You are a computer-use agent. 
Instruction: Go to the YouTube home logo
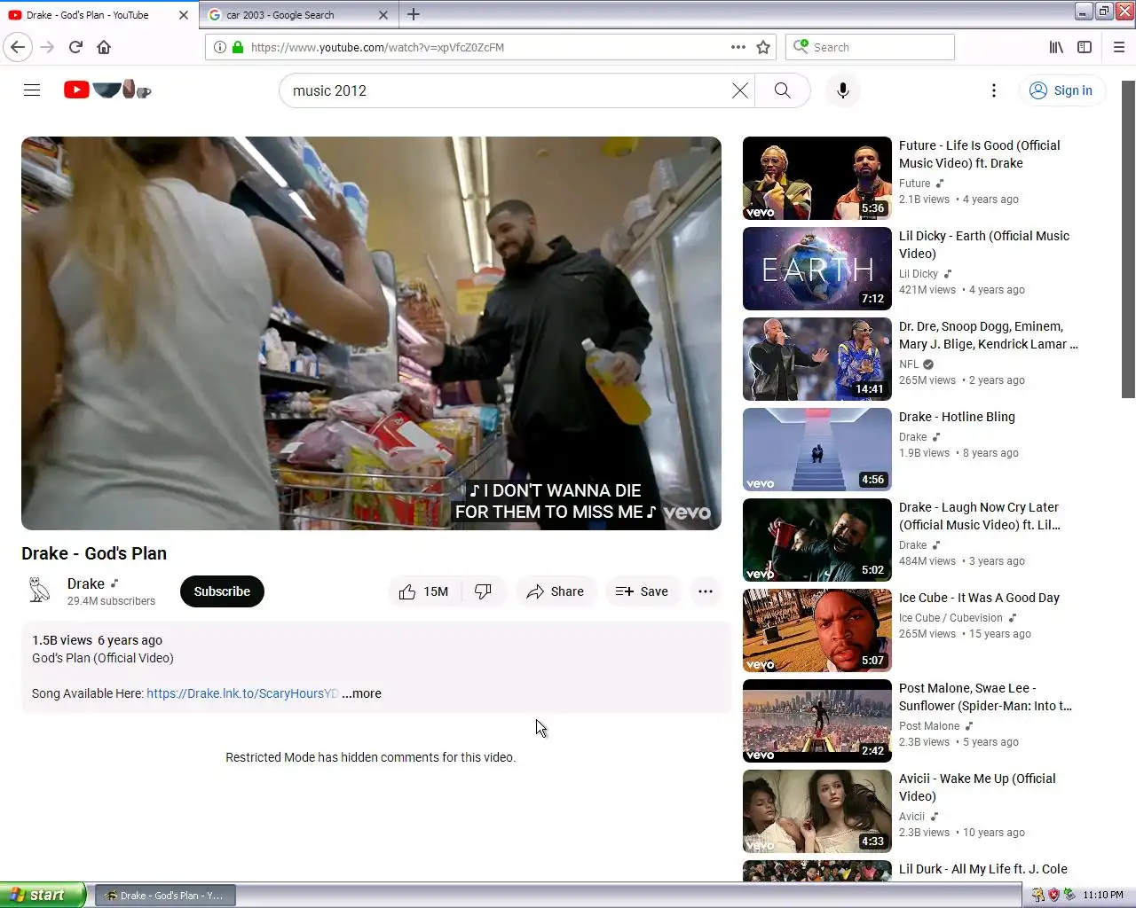tap(107, 90)
